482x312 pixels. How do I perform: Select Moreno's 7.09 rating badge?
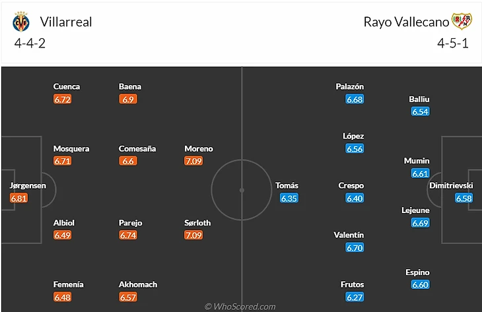(x=193, y=161)
